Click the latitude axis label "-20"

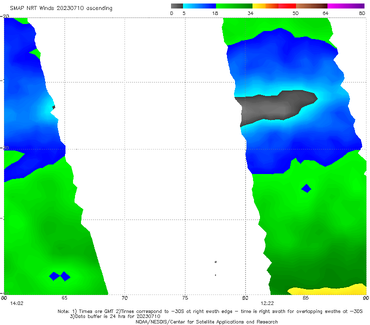4,16
